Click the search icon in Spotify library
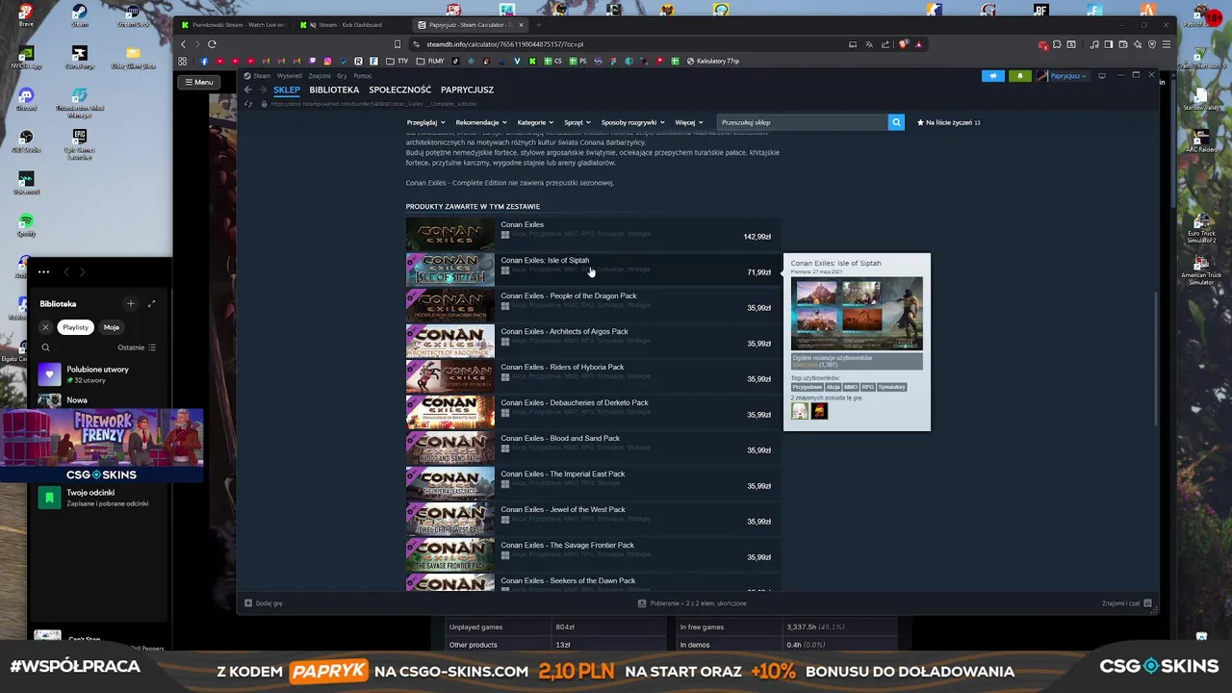This screenshot has width=1232, height=693. coord(45,347)
